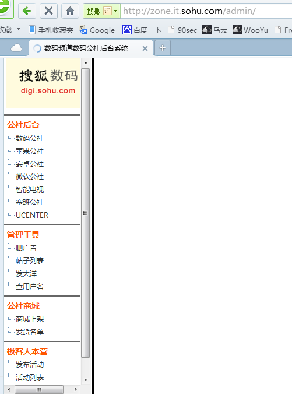Open the WooYu bookmark
The height and width of the screenshot is (394, 292).
click(x=250, y=30)
